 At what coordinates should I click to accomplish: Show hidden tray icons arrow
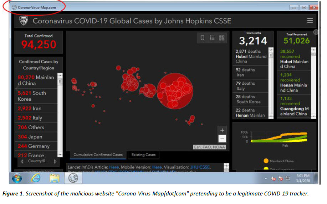click(x=266, y=178)
